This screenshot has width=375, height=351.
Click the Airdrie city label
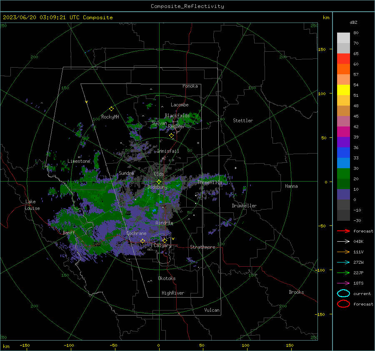click(164, 223)
